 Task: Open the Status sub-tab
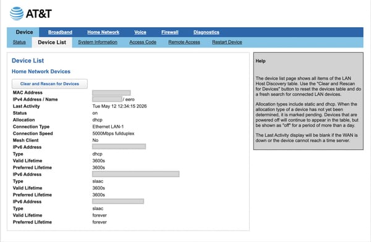tap(19, 42)
